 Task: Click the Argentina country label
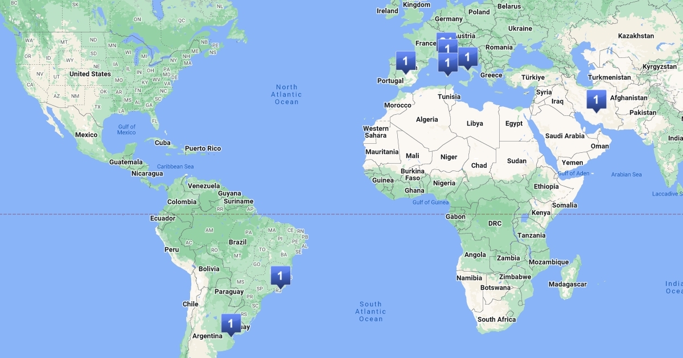point(207,336)
